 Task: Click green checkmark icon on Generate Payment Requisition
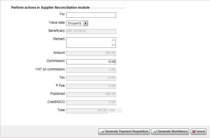tap(103, 131)
